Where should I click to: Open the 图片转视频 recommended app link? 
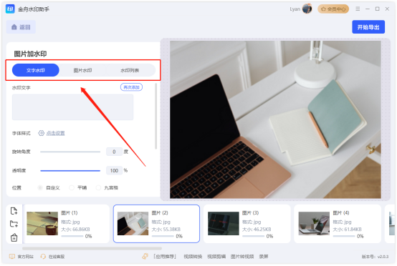tap(242, 257)
